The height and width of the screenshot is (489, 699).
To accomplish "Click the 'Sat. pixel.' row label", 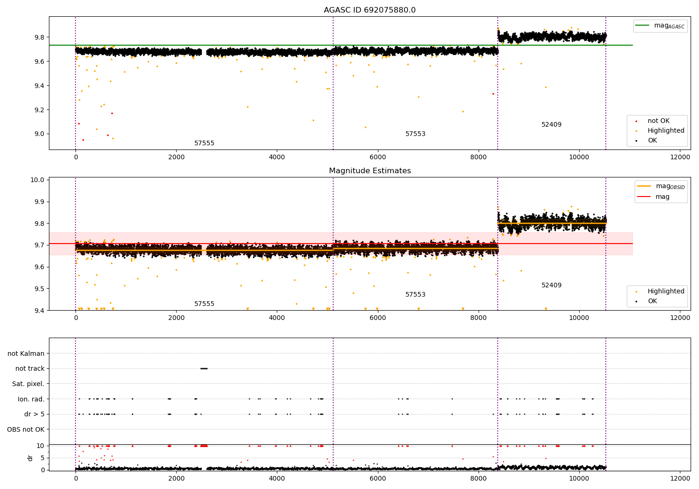I will click(28, 384).
